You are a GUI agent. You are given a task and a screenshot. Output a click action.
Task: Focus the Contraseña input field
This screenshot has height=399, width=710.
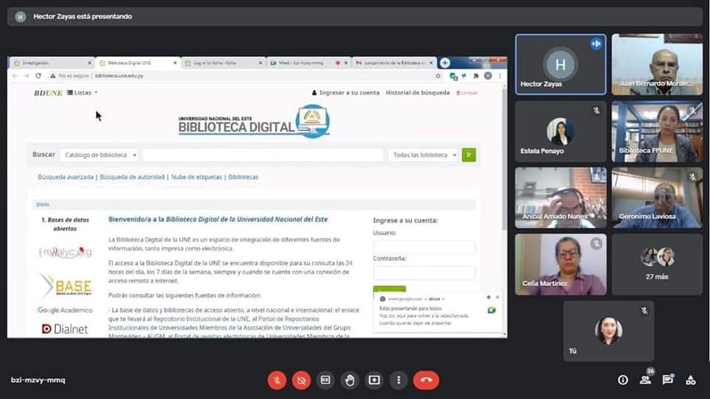click(x=425, y=273)
